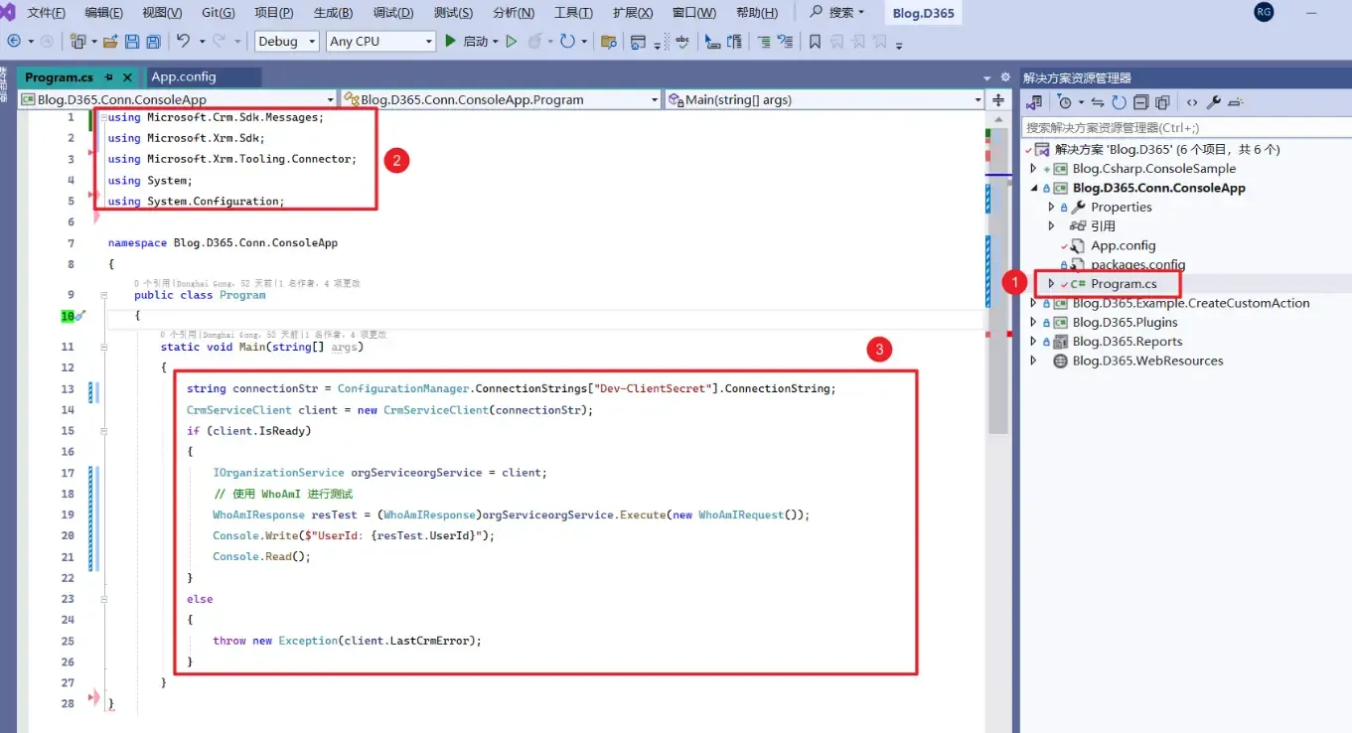
Task: Click the open file folder icon
Action: point(110,42)
